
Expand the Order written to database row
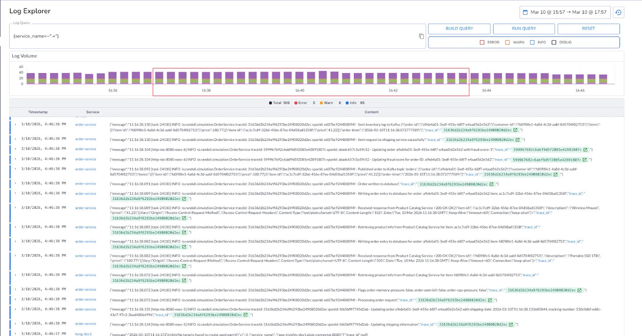(16, 183)
